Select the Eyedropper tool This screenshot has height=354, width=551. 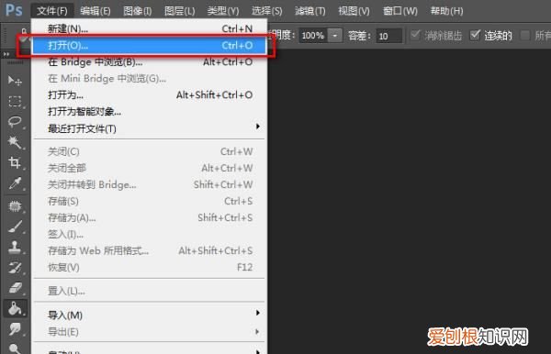pyautogui.click(x=15, y=183)
